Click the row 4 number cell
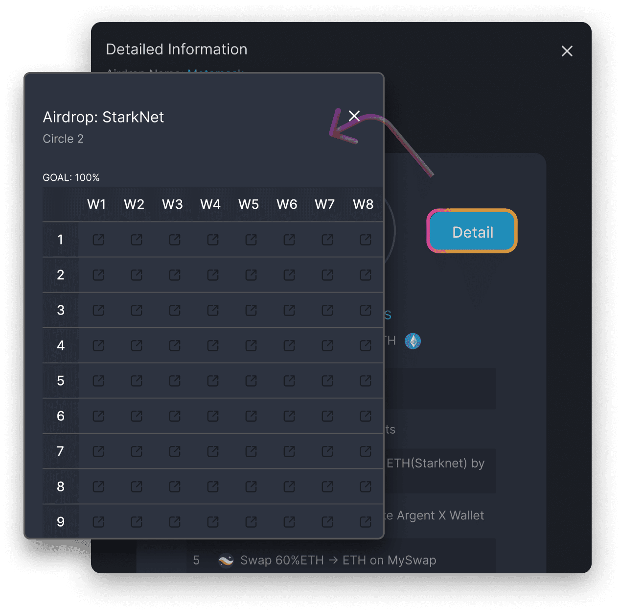This screenshot has height=612, width=621. pos(61,345)
